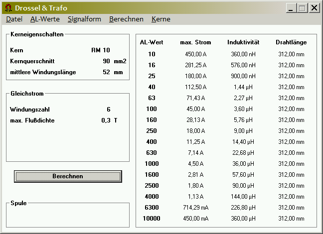The width and height of the screenshot is (323, 234).
Task: Click the Kernquerschnitt label
Action: tap(32, 61)
